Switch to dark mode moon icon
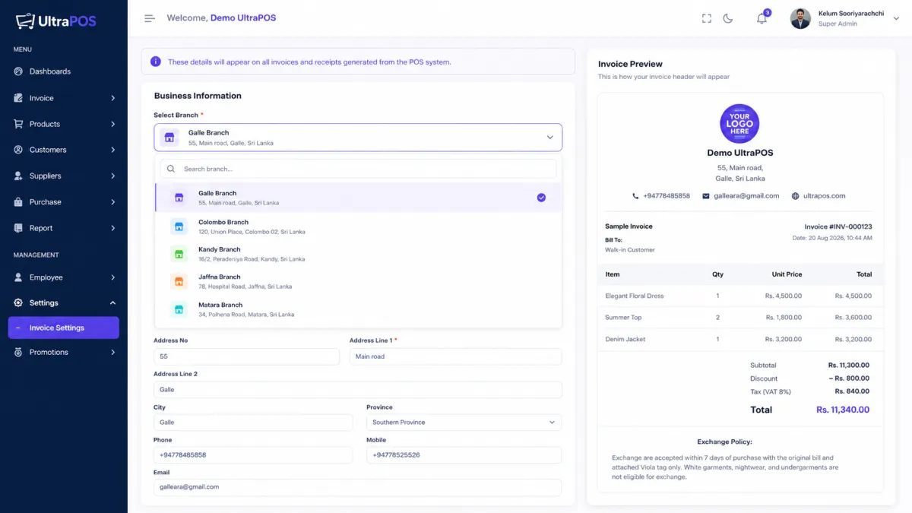The height and width of the screenshot is (513, 912). tap(728, 18)
